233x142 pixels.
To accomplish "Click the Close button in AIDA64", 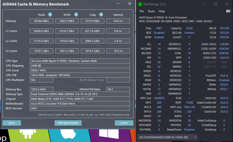I will (124, 123).
